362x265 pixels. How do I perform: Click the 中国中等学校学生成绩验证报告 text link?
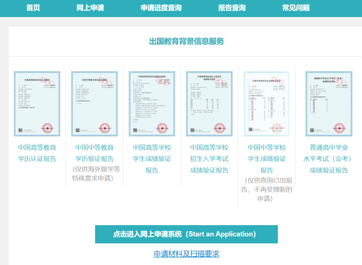pyautogui.click(x=267, y=159)
